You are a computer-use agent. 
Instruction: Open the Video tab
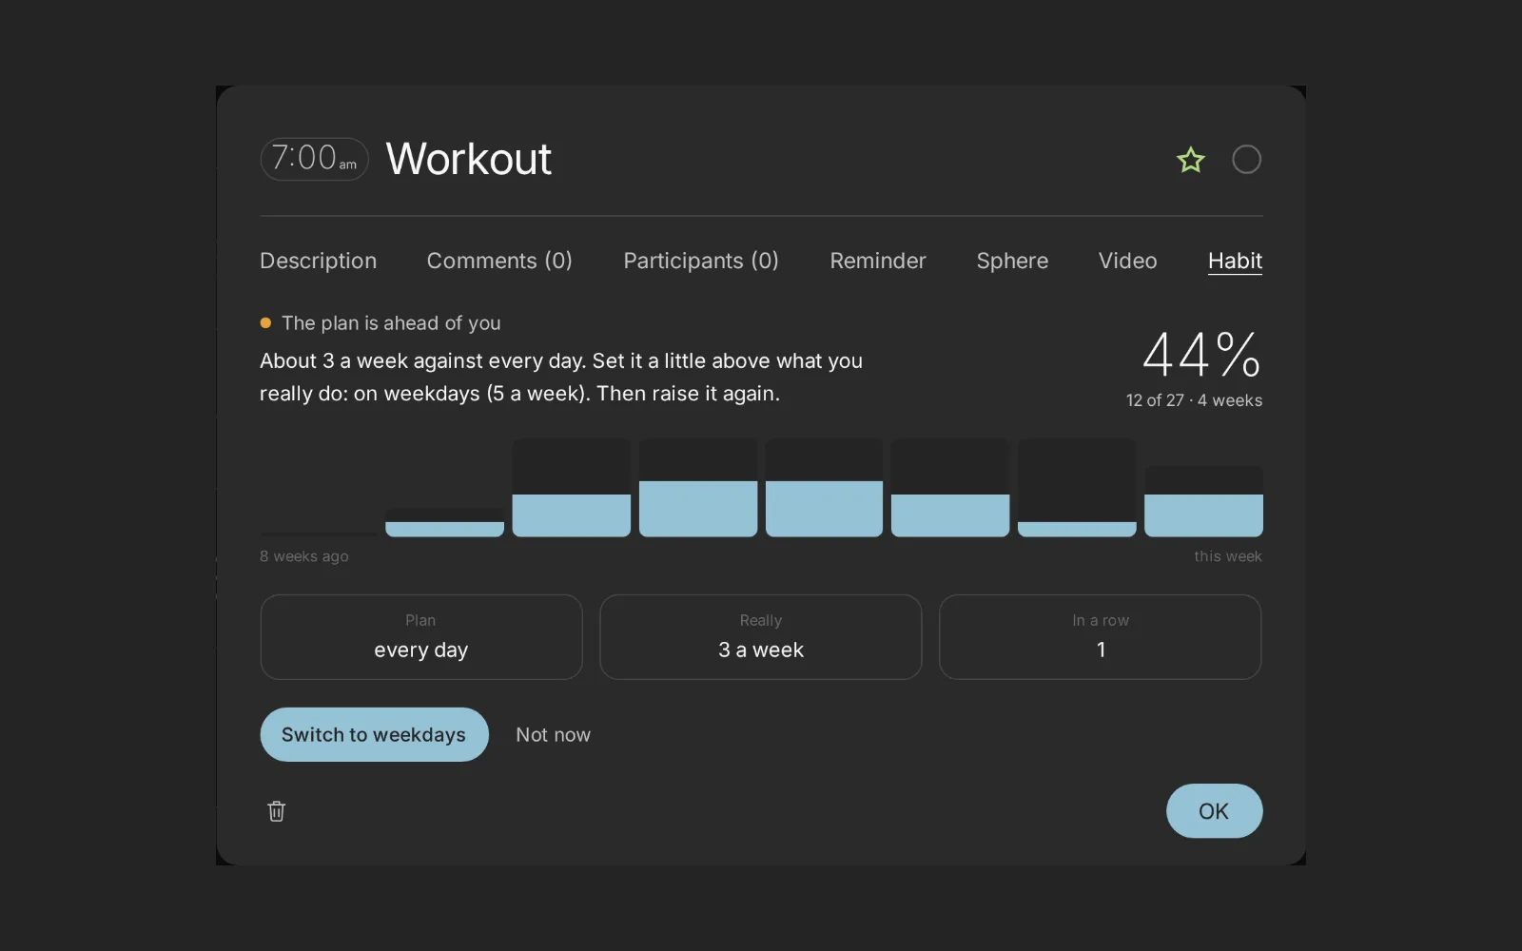coord(1128,261)
